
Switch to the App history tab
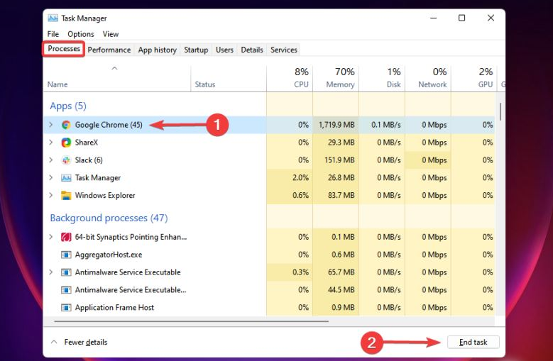point(158,50)
